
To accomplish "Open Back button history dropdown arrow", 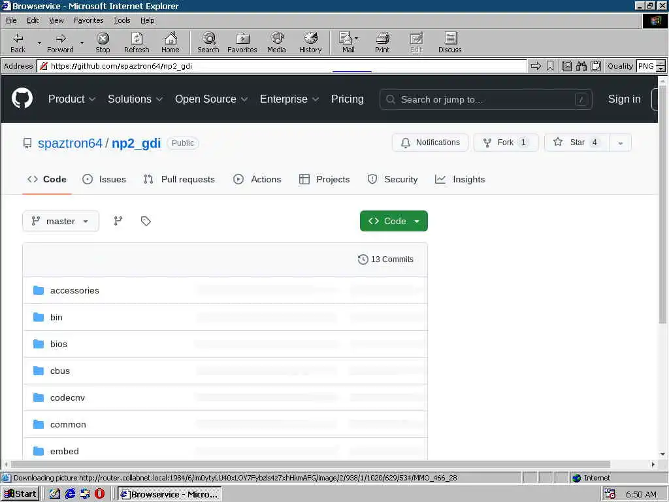I will click(39, 42).
